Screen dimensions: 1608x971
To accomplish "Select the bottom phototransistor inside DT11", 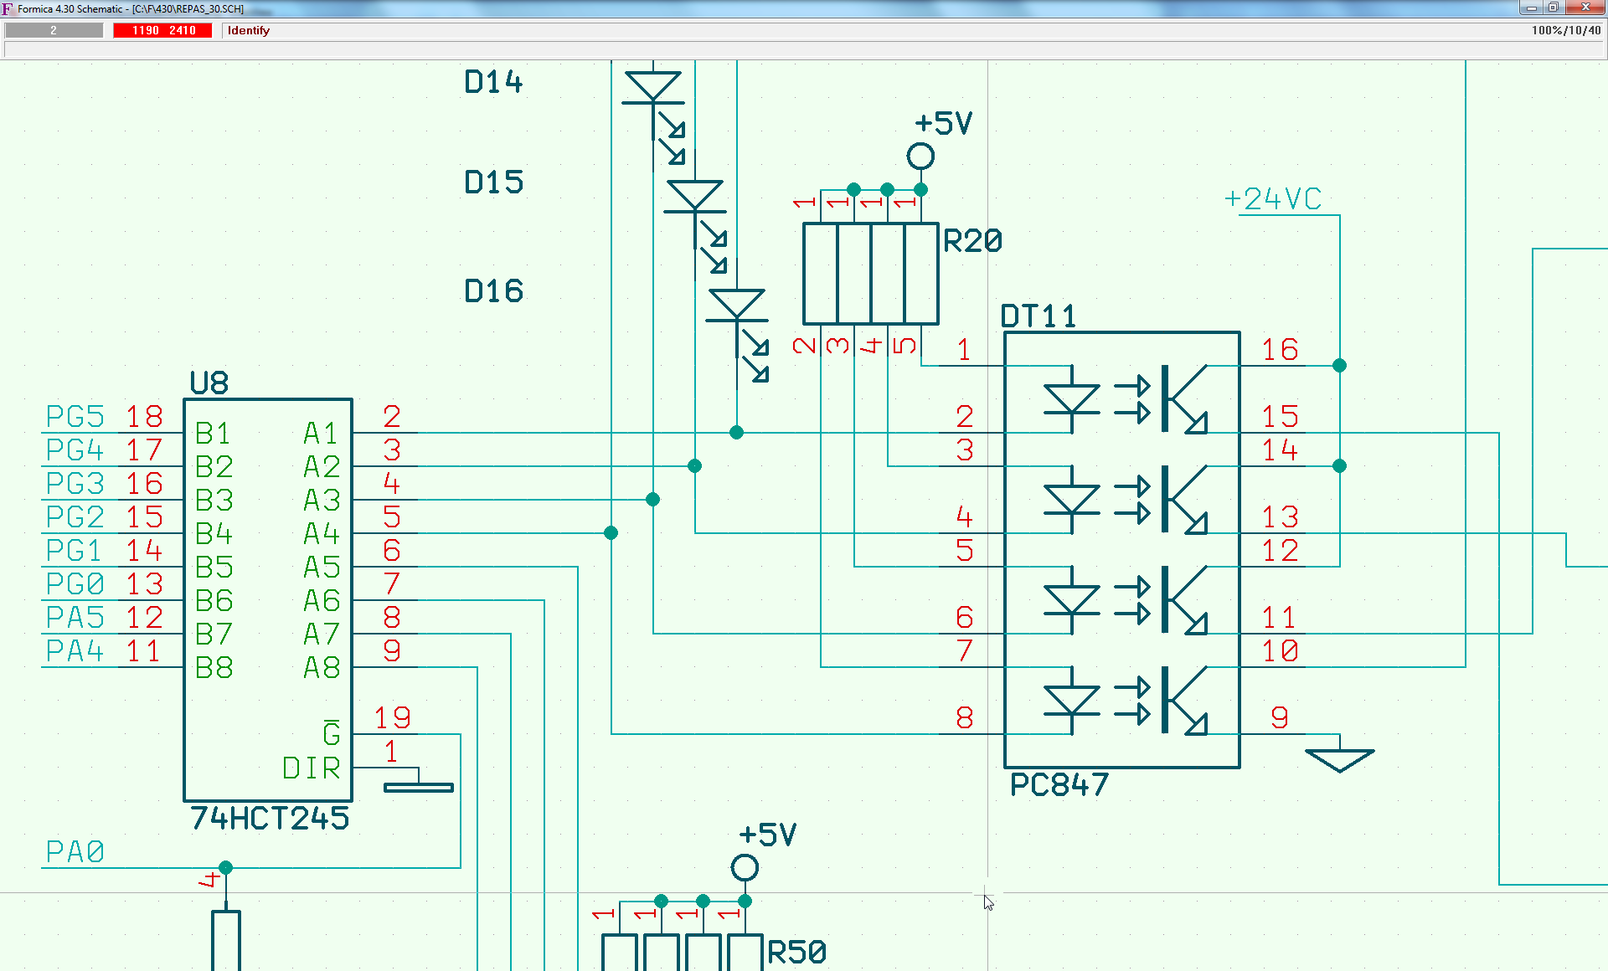I will [x=1185, y=701].
